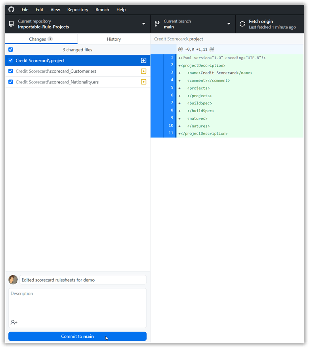Click the commit summary input field
309x348 pixels.
pos(83,280)
